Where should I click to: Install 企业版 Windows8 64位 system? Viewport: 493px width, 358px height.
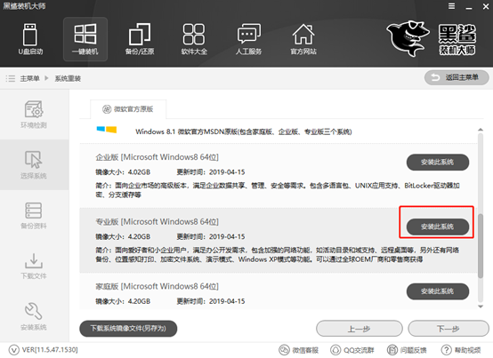[438, 163]
